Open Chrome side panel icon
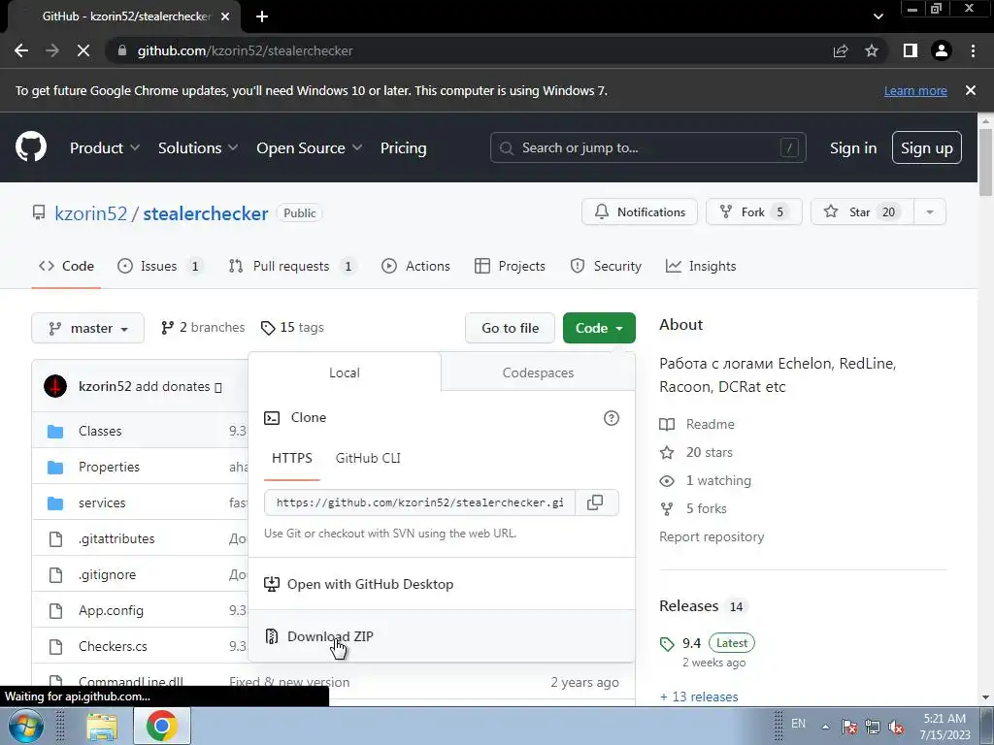This screenshot has width=994, height=745. 911,50
